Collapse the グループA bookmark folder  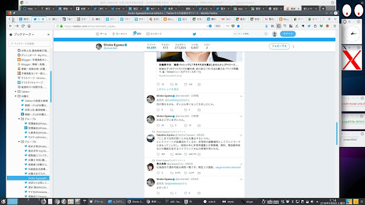19,119
